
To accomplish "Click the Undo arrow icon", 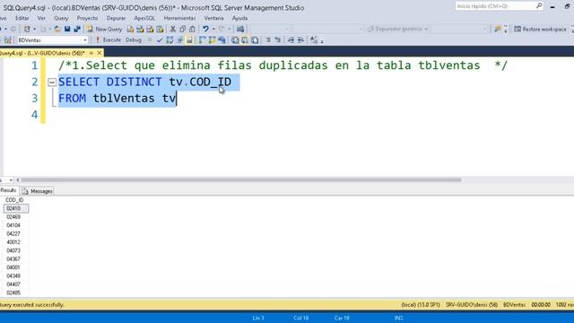I will (205, 29).
